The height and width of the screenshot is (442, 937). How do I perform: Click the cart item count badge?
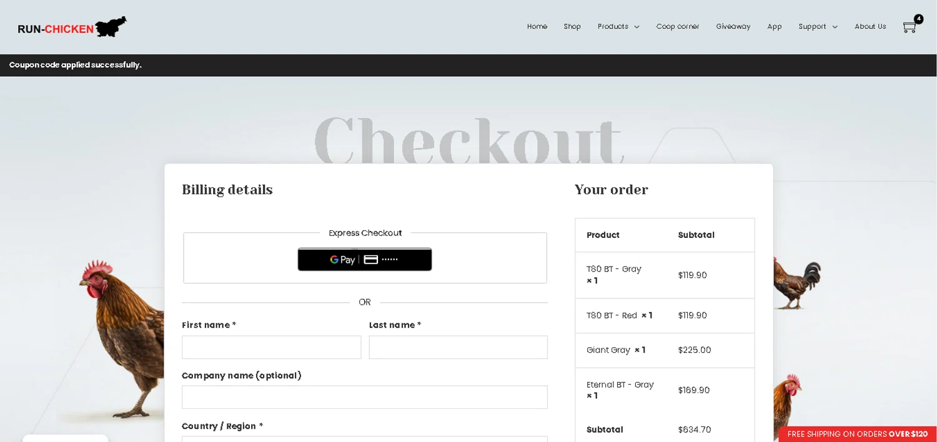[x=918, y=19]
